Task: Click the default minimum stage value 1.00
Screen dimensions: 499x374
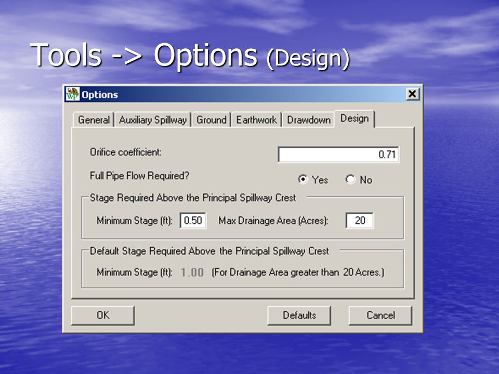Action: point(192,273)
